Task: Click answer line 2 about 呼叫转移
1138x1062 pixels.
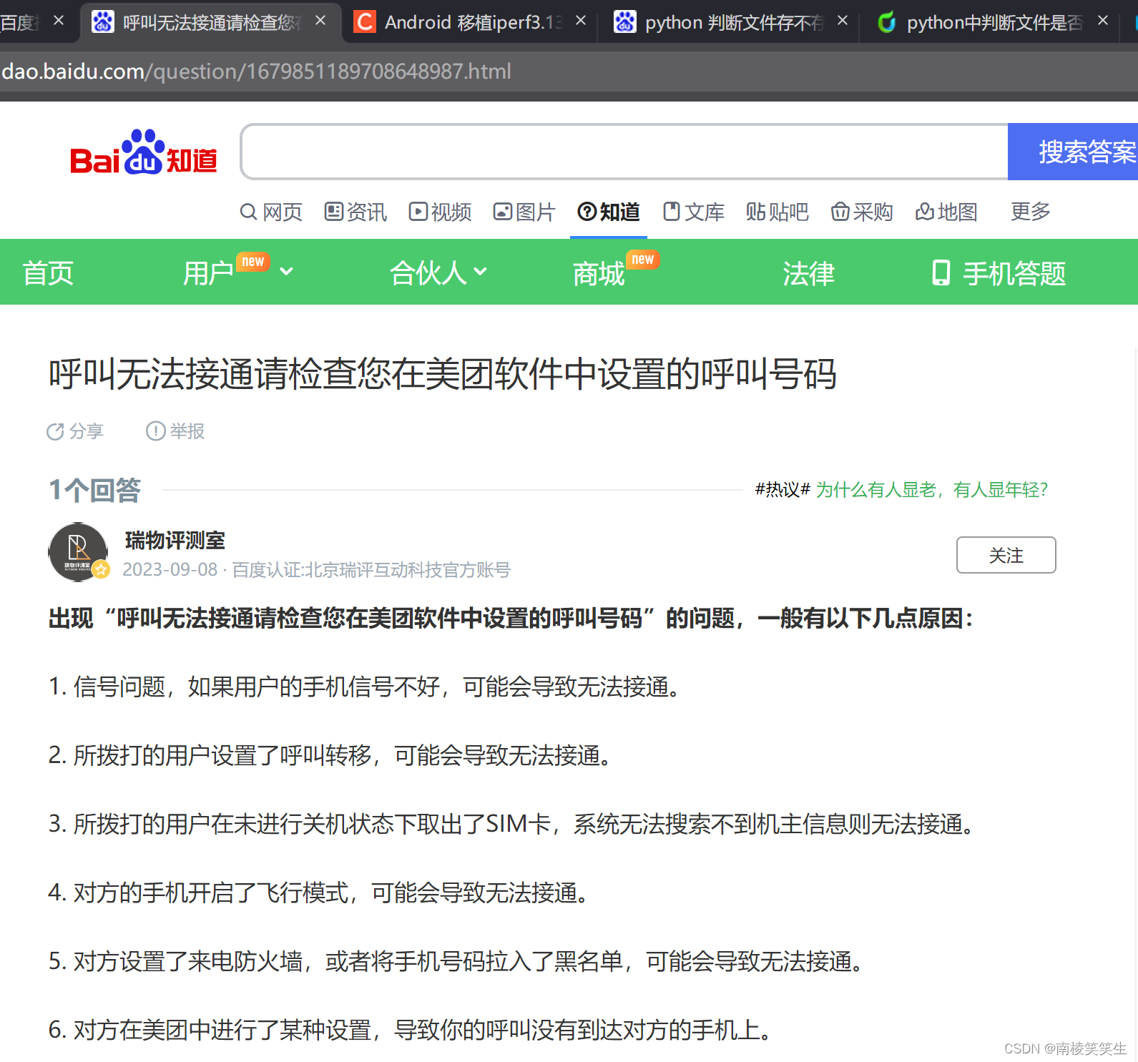Action: (x=330, y=755)
